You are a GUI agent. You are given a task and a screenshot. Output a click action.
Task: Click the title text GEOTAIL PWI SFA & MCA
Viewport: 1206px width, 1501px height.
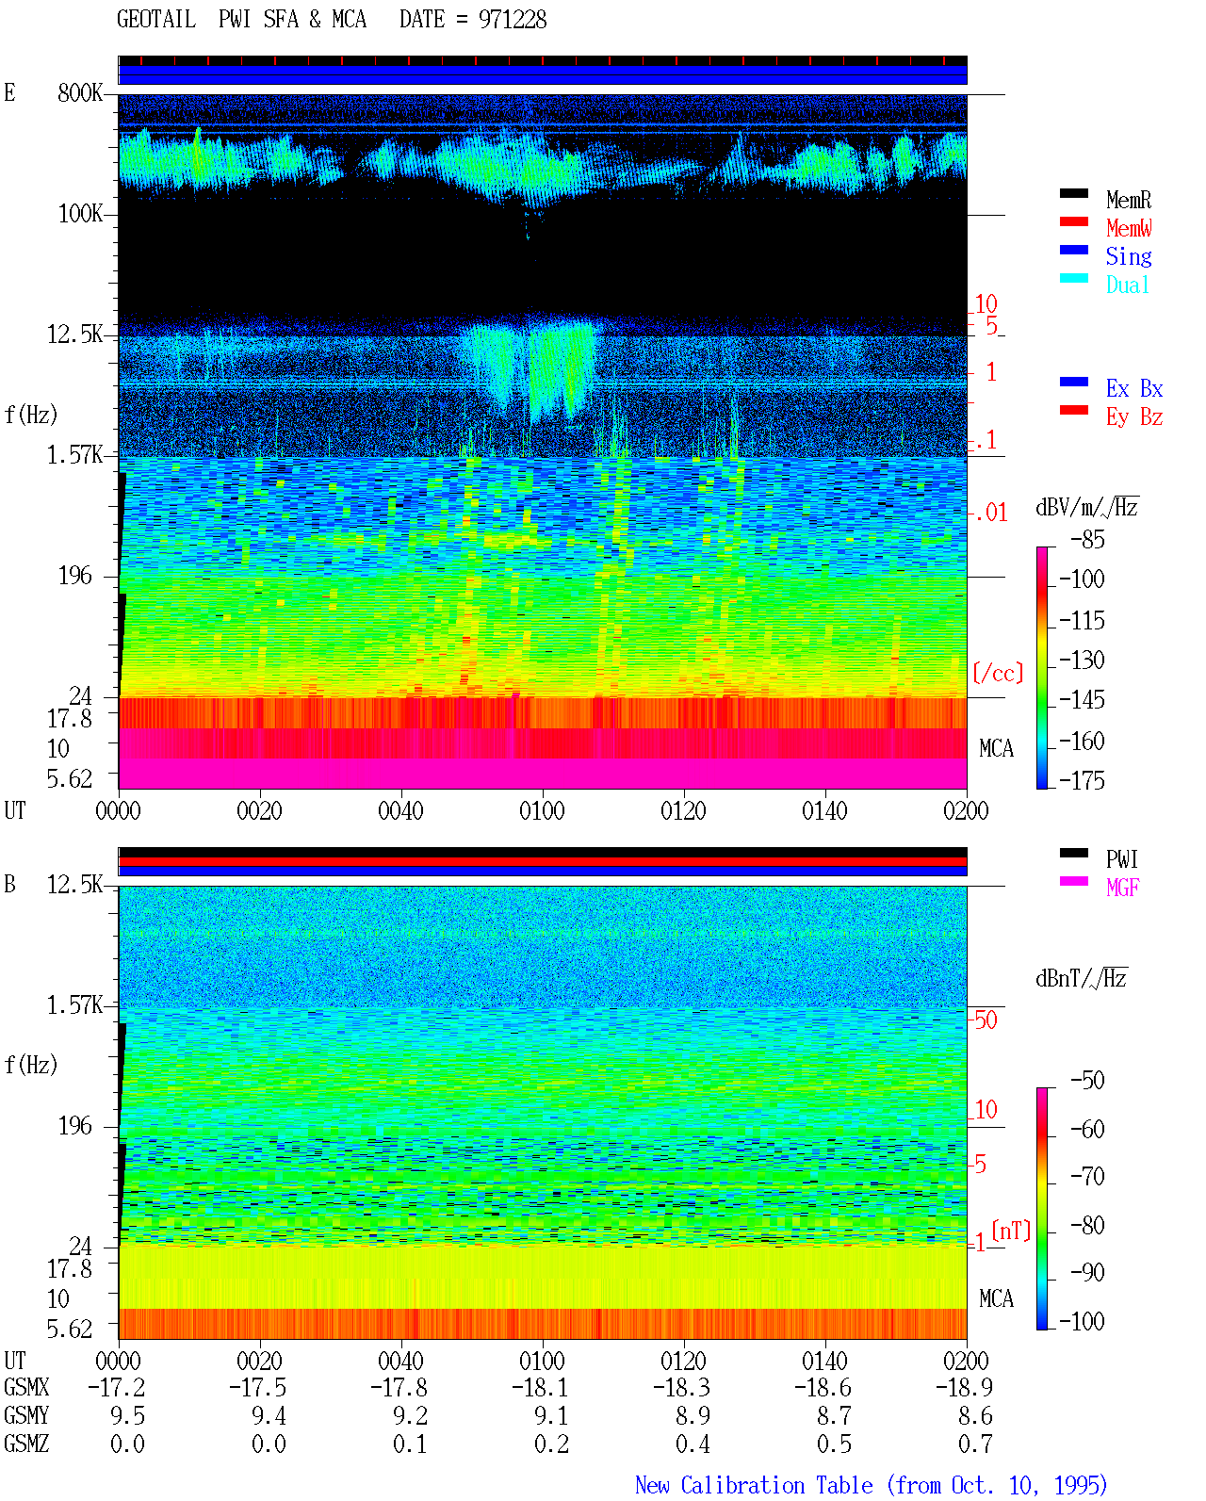tap(241, 20)
